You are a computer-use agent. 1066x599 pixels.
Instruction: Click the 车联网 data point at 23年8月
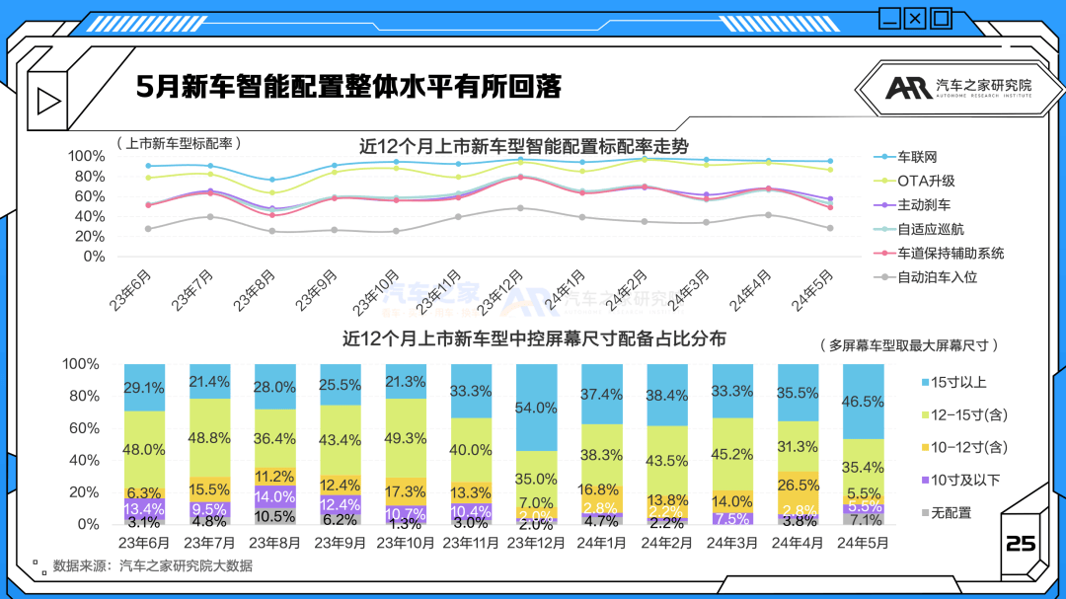pos(272,180)
